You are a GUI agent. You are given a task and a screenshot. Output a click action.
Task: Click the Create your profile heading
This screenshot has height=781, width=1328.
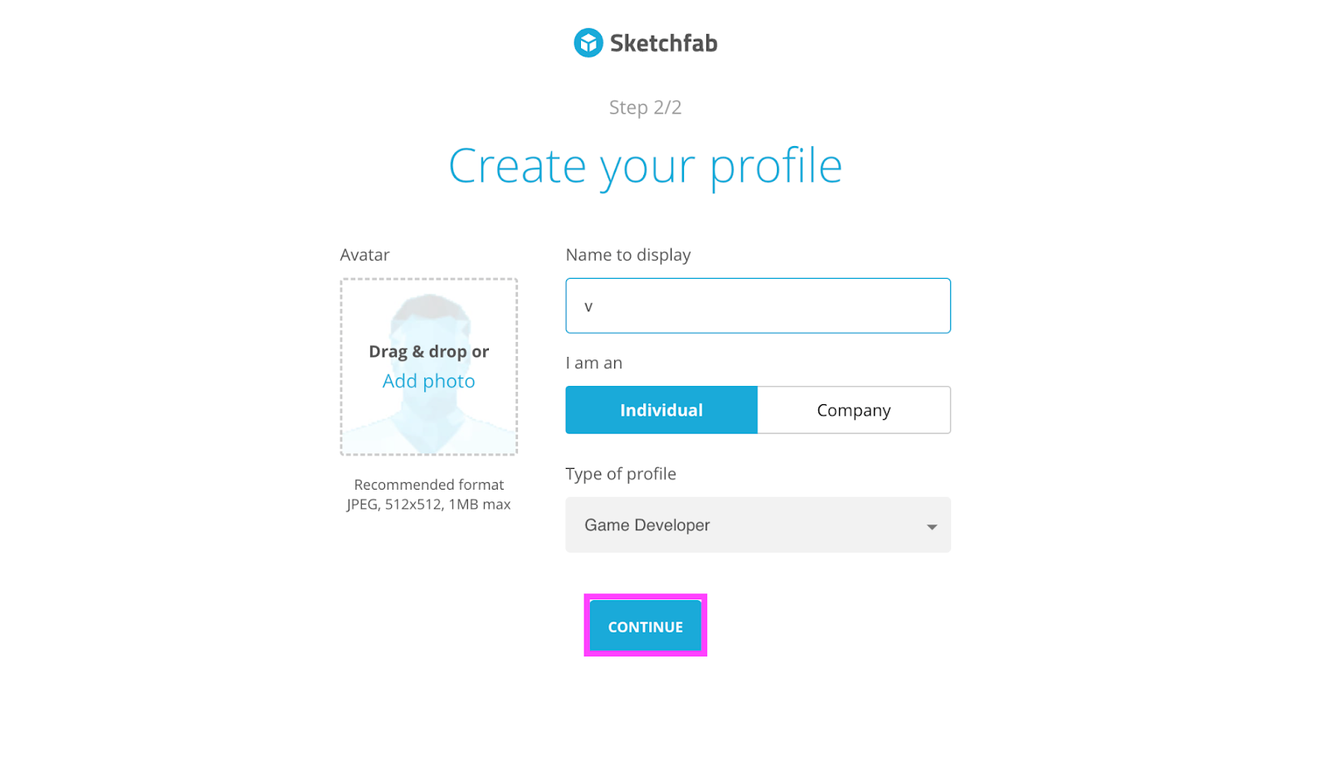(x=645, y=166)
